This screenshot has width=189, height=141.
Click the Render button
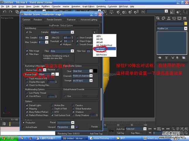(x=94, y=127)
